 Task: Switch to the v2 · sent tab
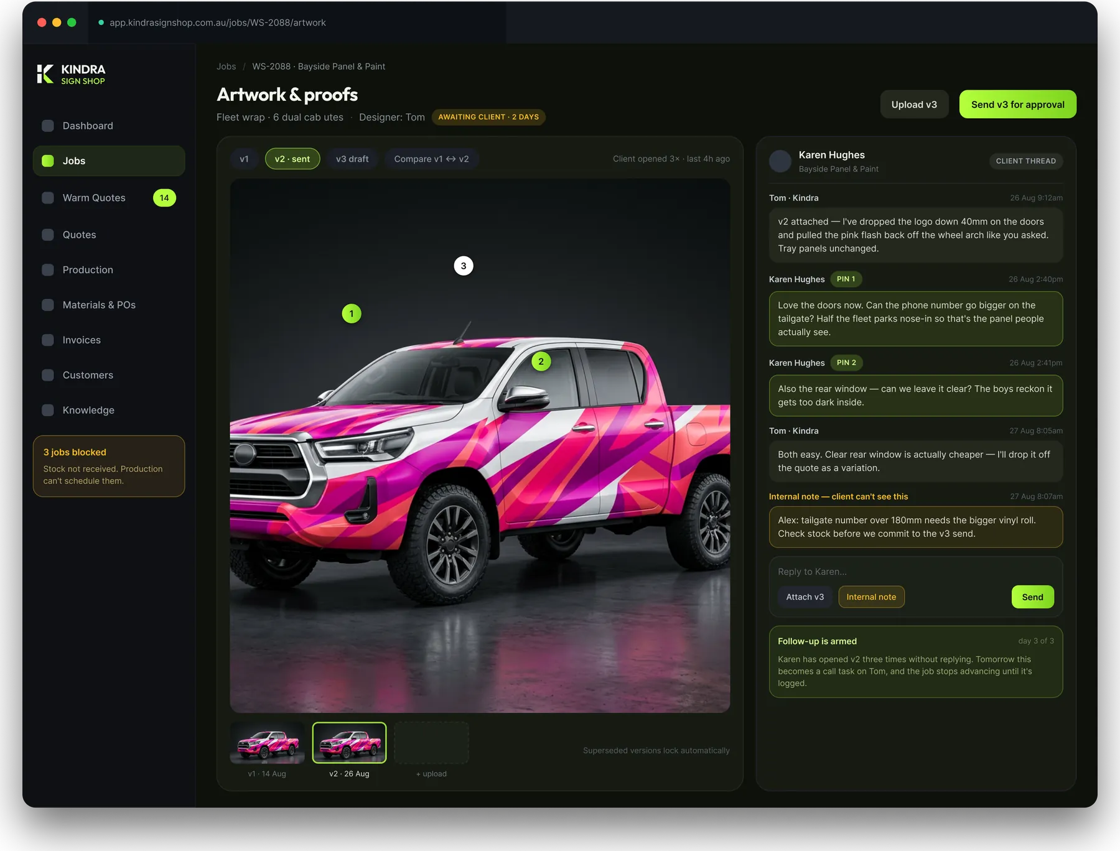coord(292,159)
